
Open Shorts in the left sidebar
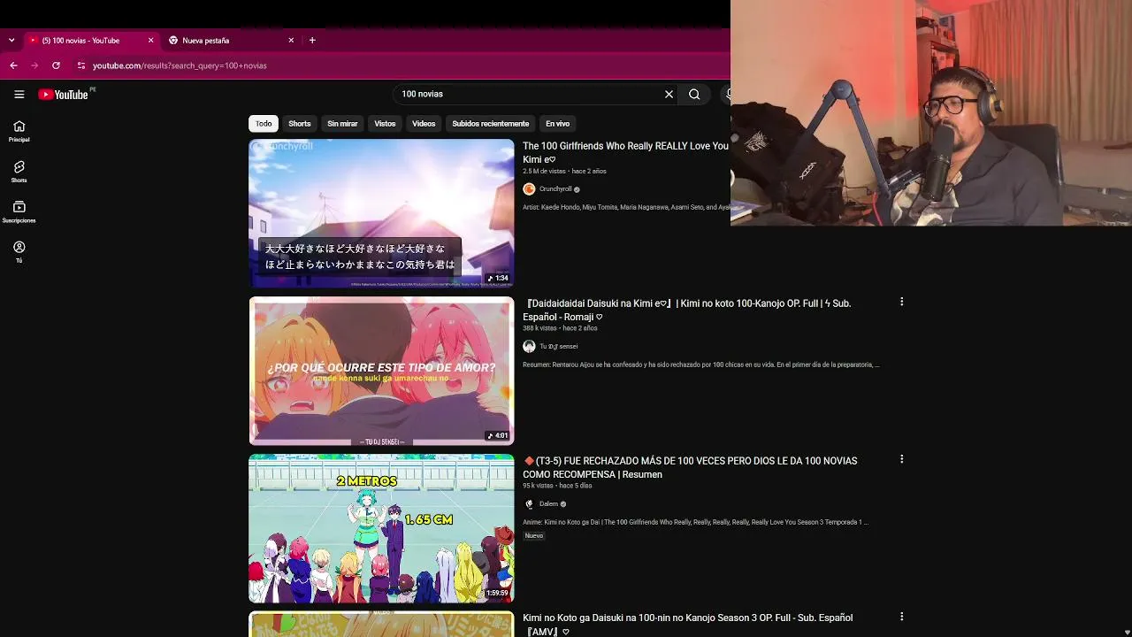pos(19,172)
